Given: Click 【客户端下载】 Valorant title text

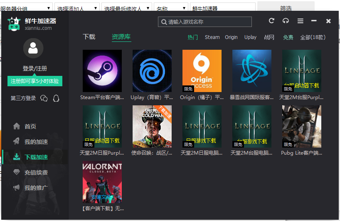Looking at the screenshot, I should [103, 209].
